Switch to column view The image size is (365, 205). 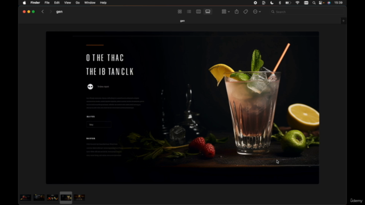click(198, 11)
